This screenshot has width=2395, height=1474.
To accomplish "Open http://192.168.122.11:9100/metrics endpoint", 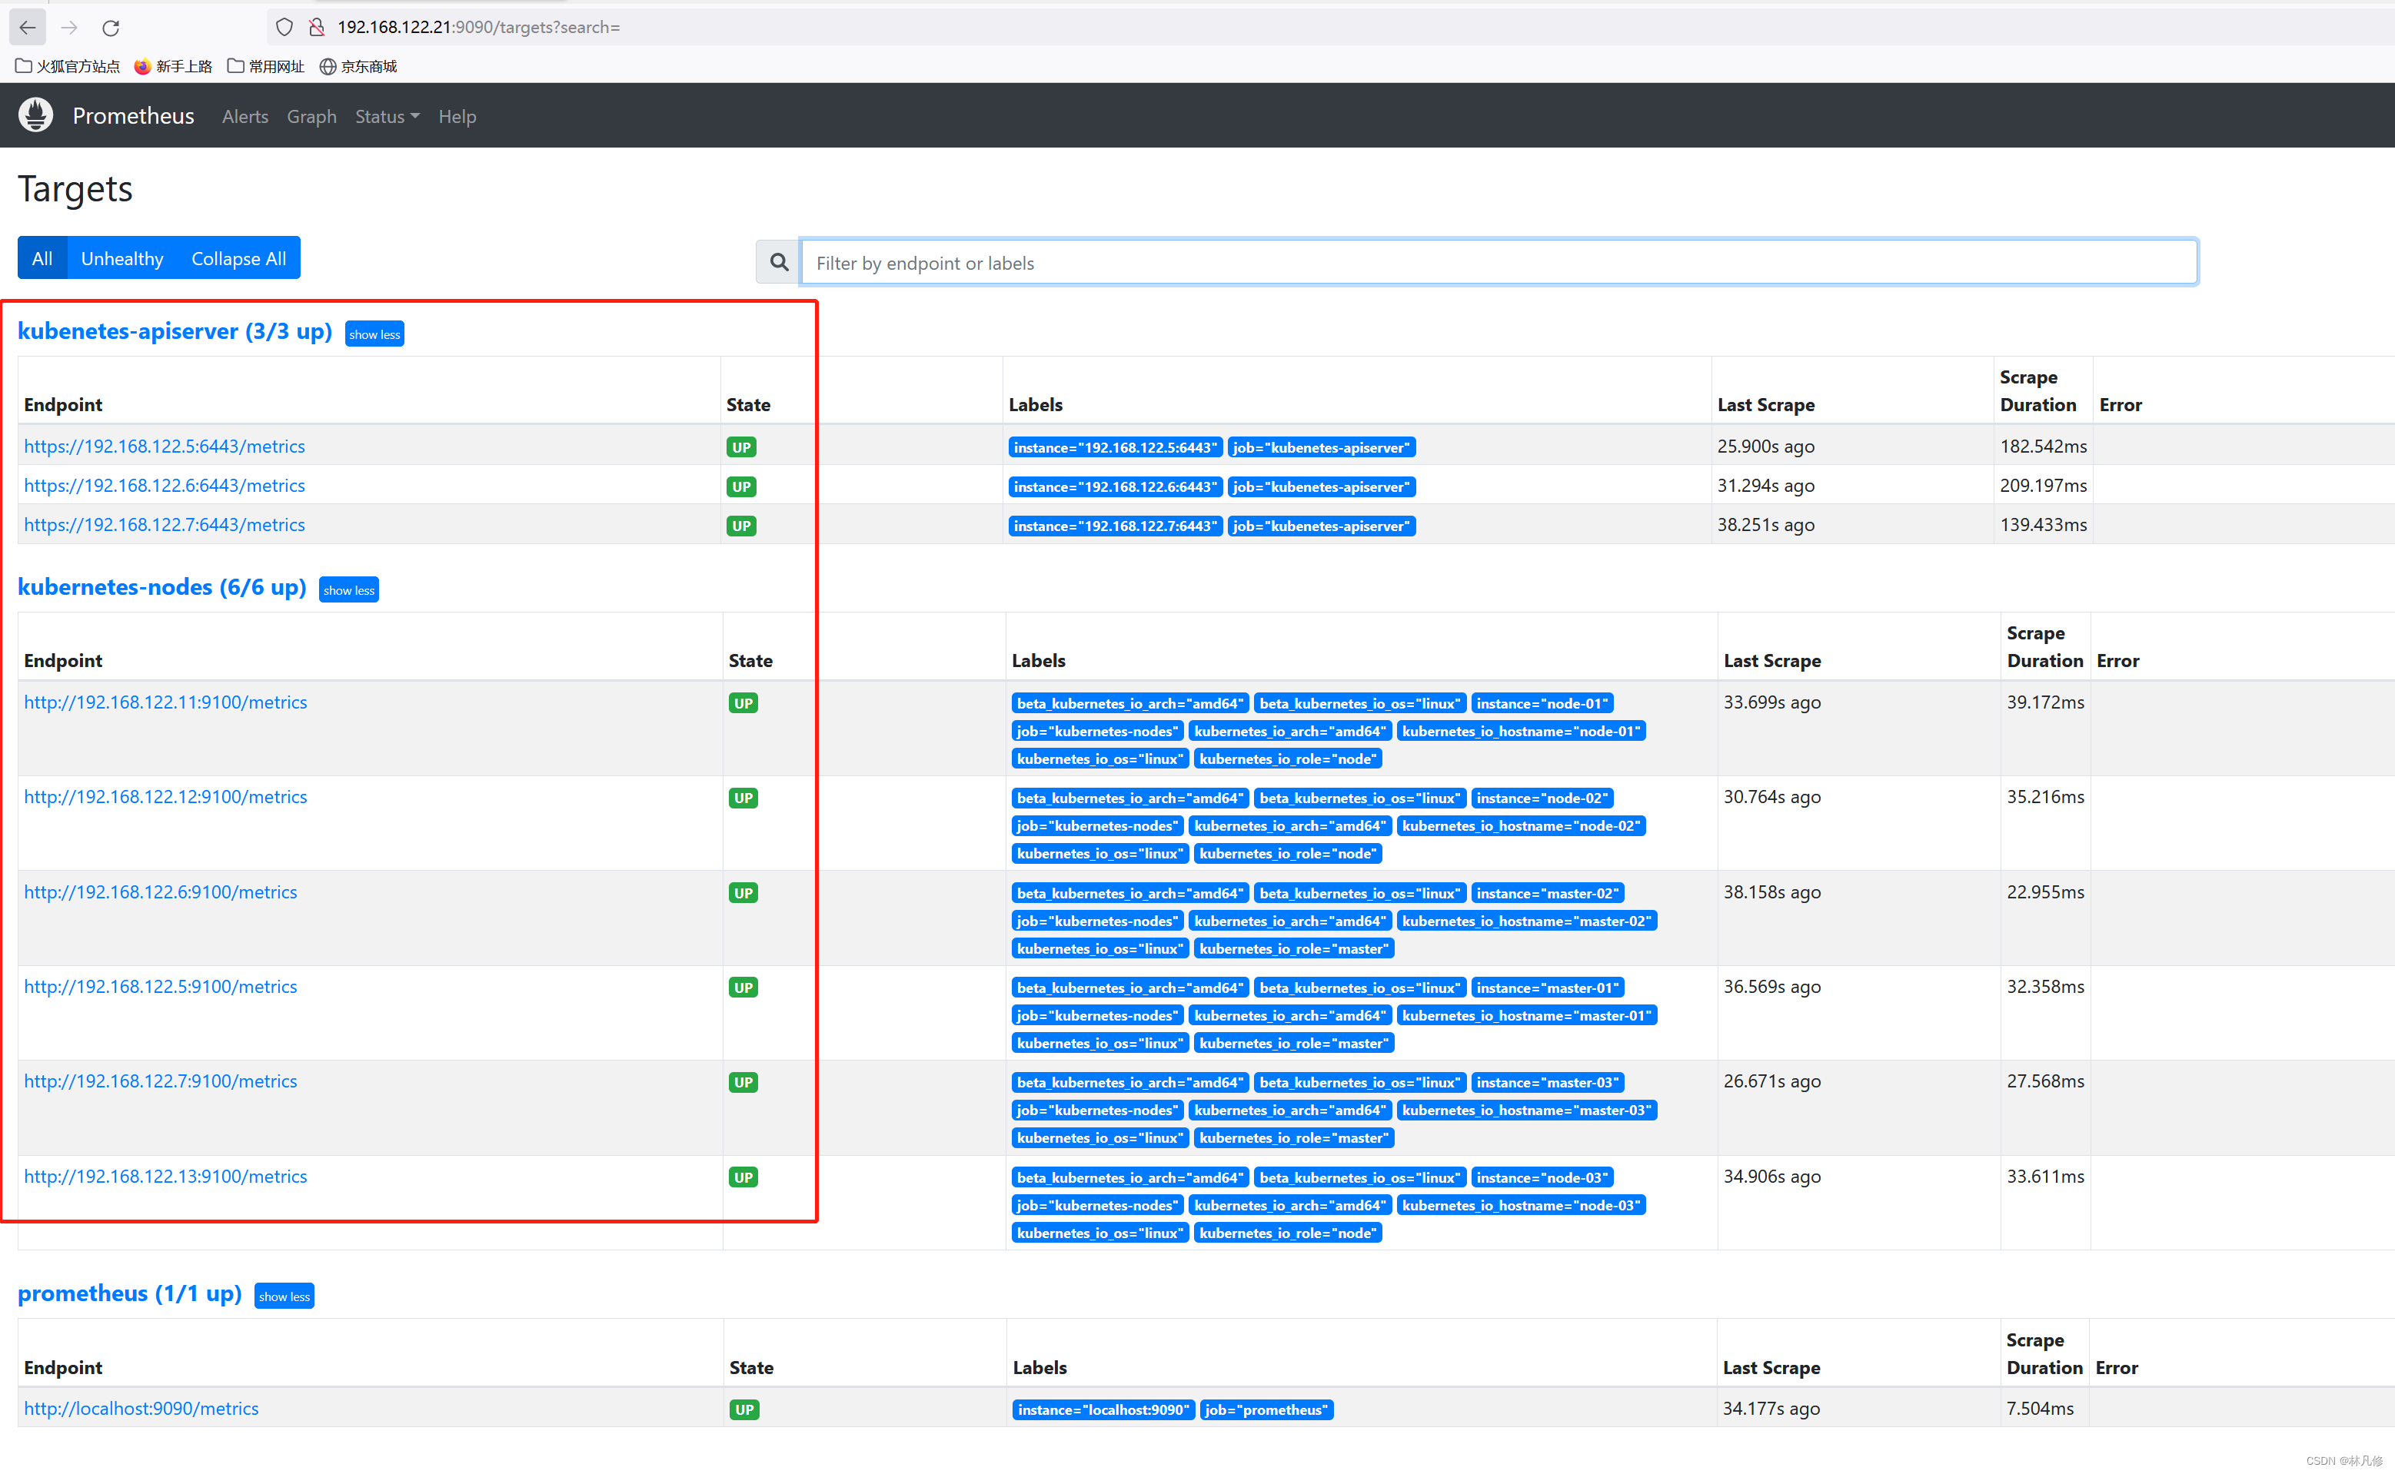I will click(165, 702).
